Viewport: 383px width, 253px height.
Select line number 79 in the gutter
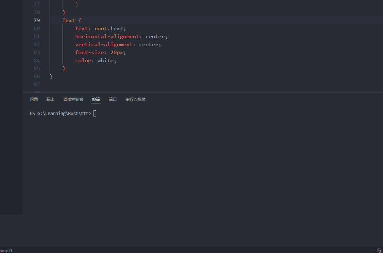(37, 20)
